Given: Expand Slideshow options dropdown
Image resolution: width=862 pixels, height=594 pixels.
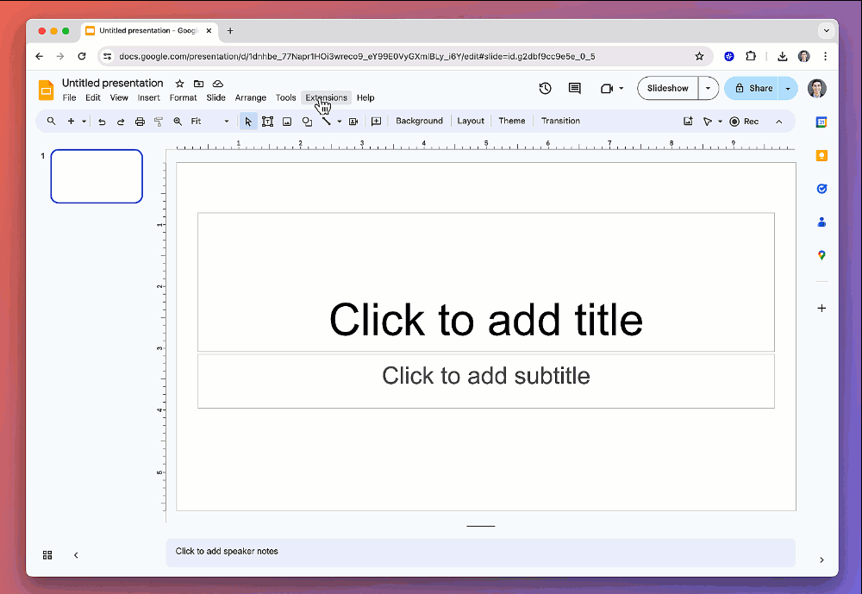Looking at the screenshot, I should click(708, 88).
